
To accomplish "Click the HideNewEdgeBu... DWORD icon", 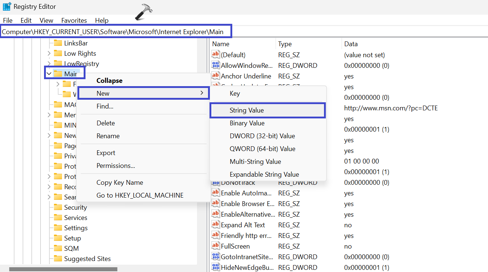I will 216,268.
